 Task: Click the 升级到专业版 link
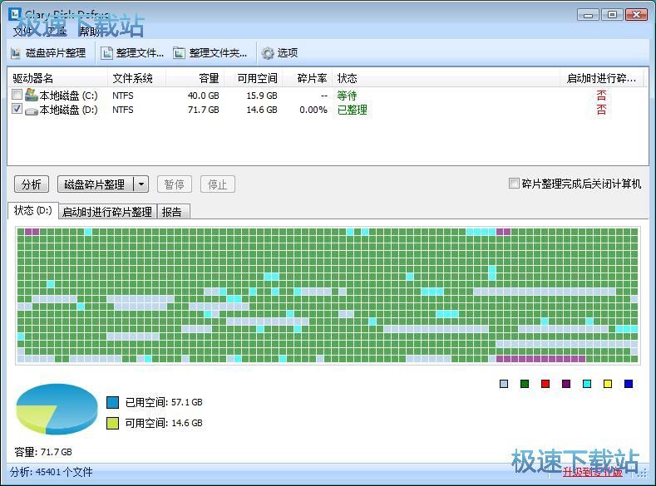592,472
